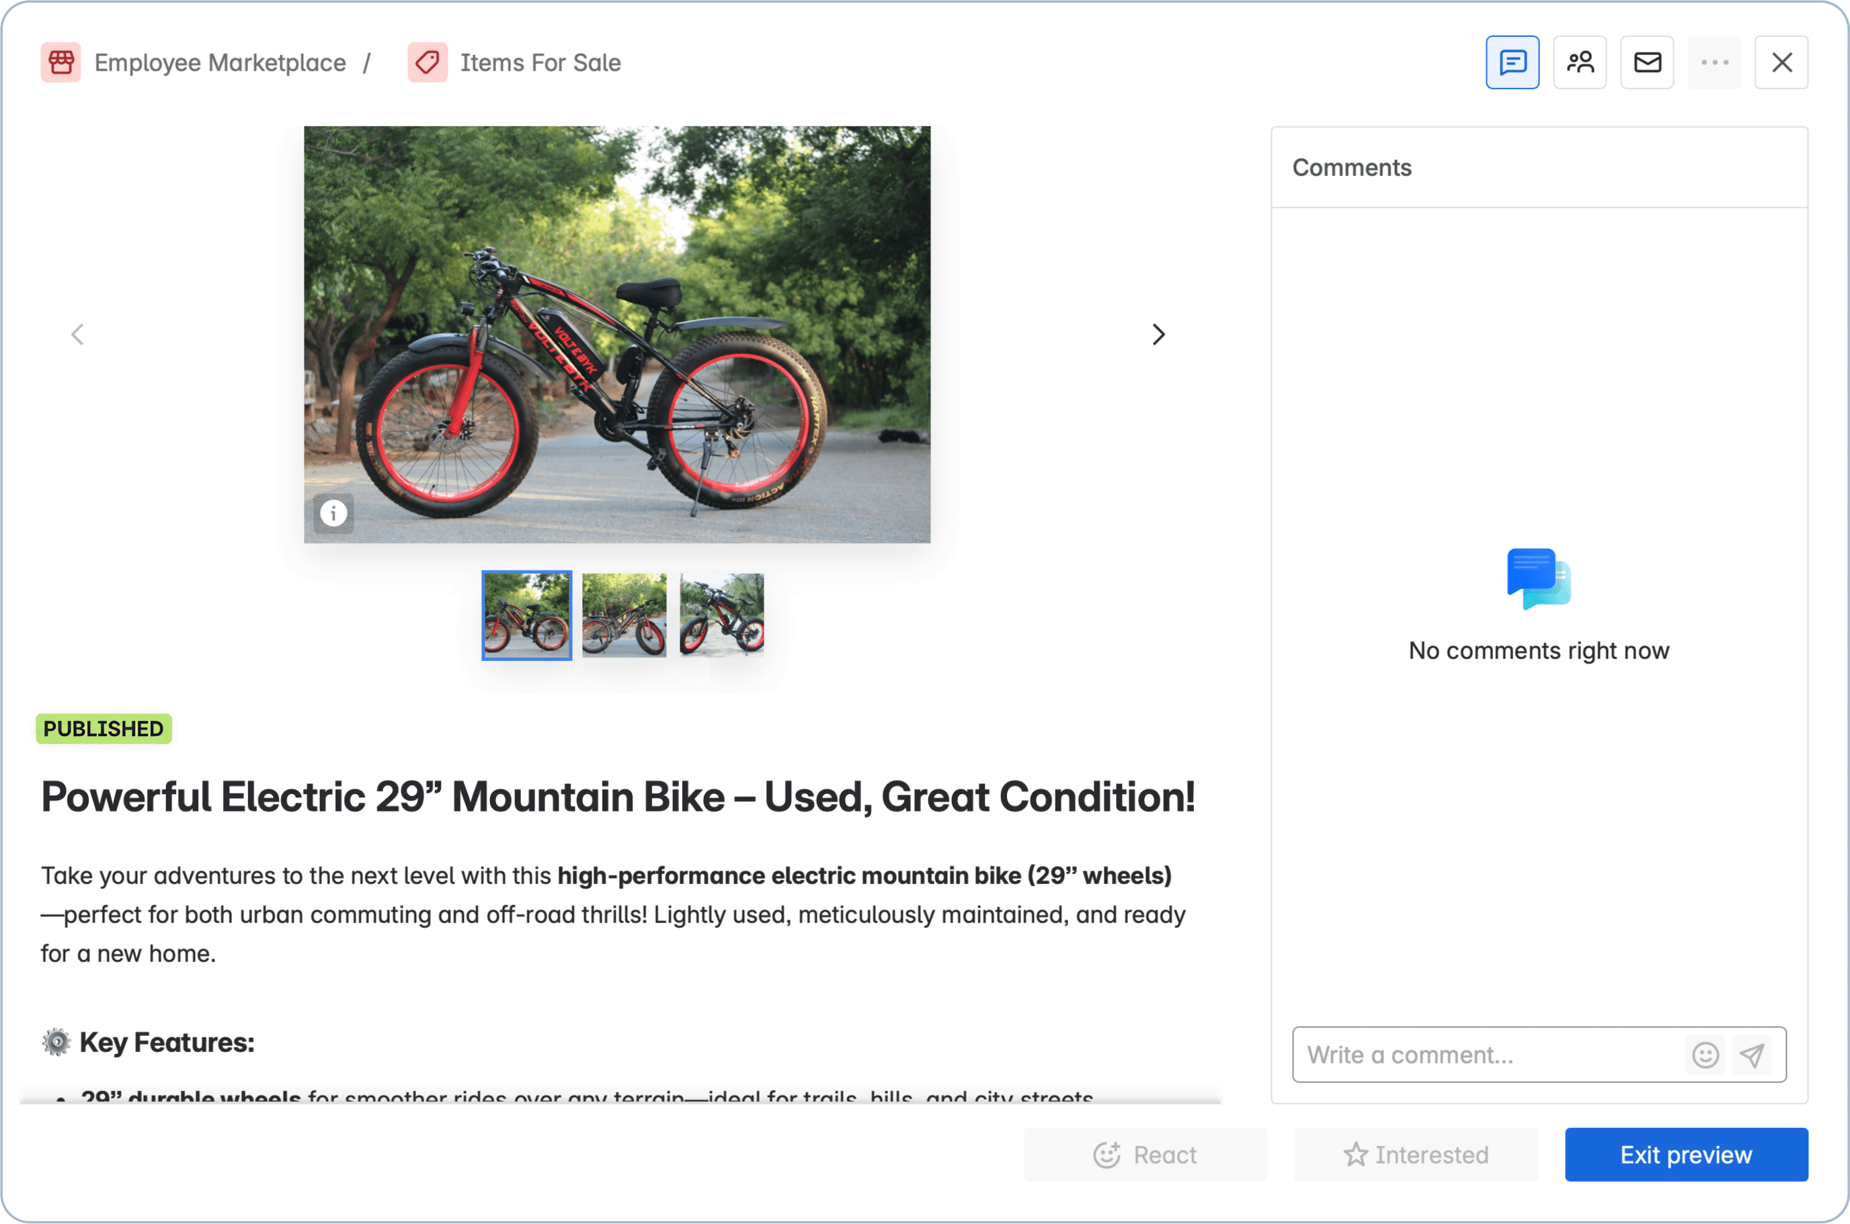Navigate to Items For Sale breadcrumb
1850x1224 pixels.
pos(540,62)
